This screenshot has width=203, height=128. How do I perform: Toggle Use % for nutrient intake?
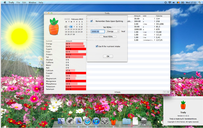point(97,46)
